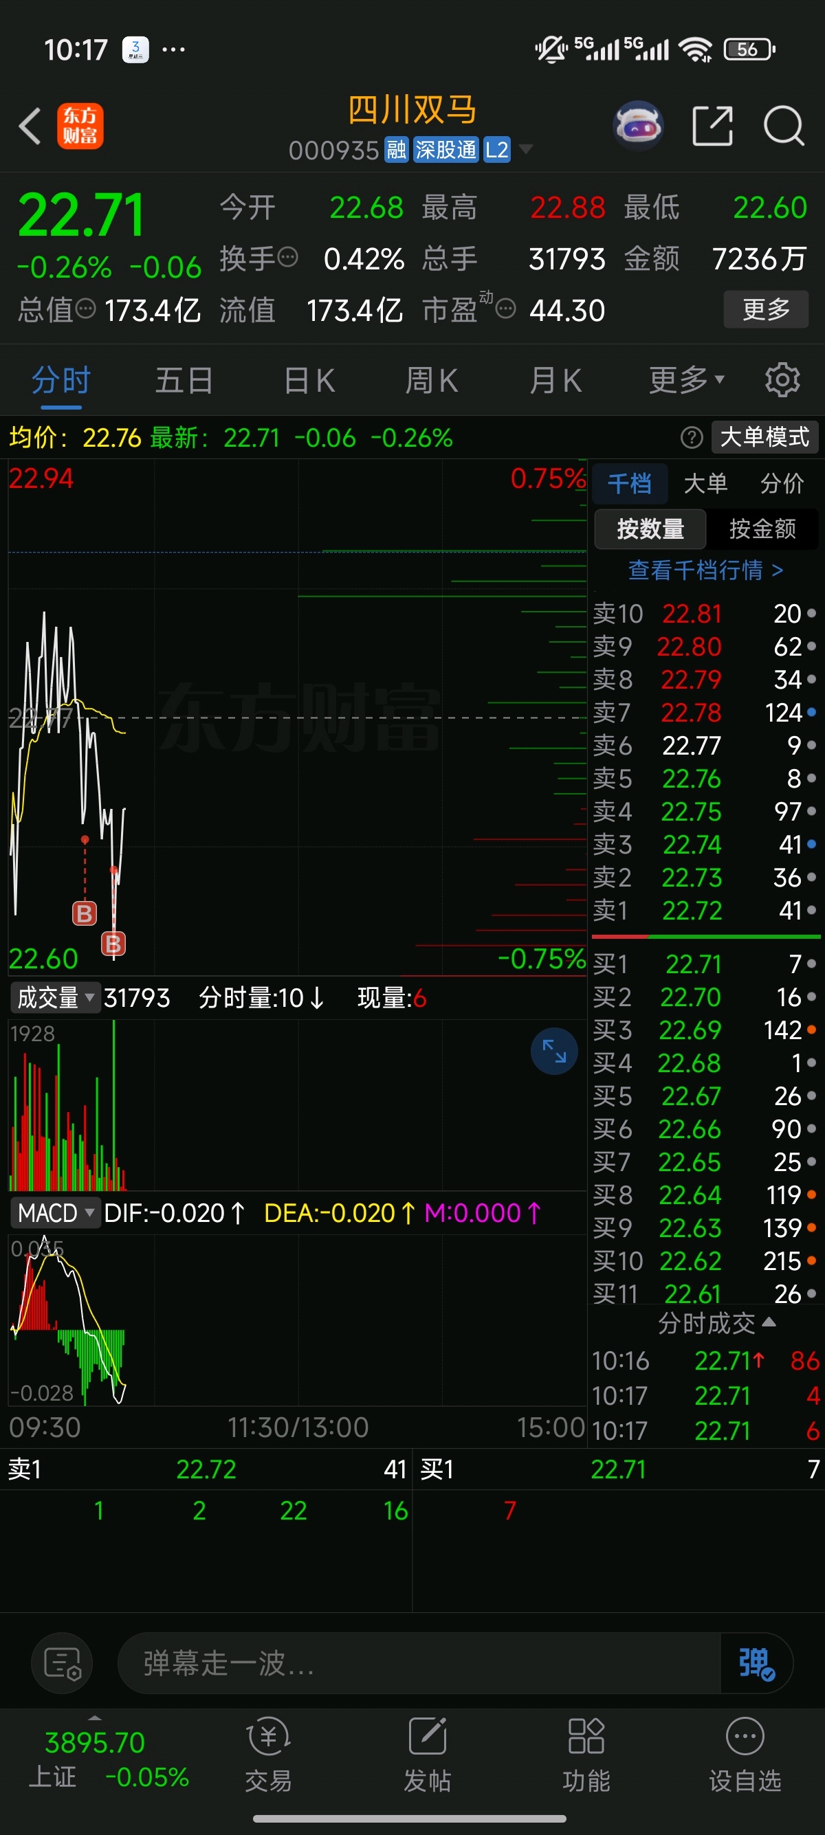Tap the 上证 3895.70 index ticker
825x1835 pixels.
click(x=109, y=1759)
